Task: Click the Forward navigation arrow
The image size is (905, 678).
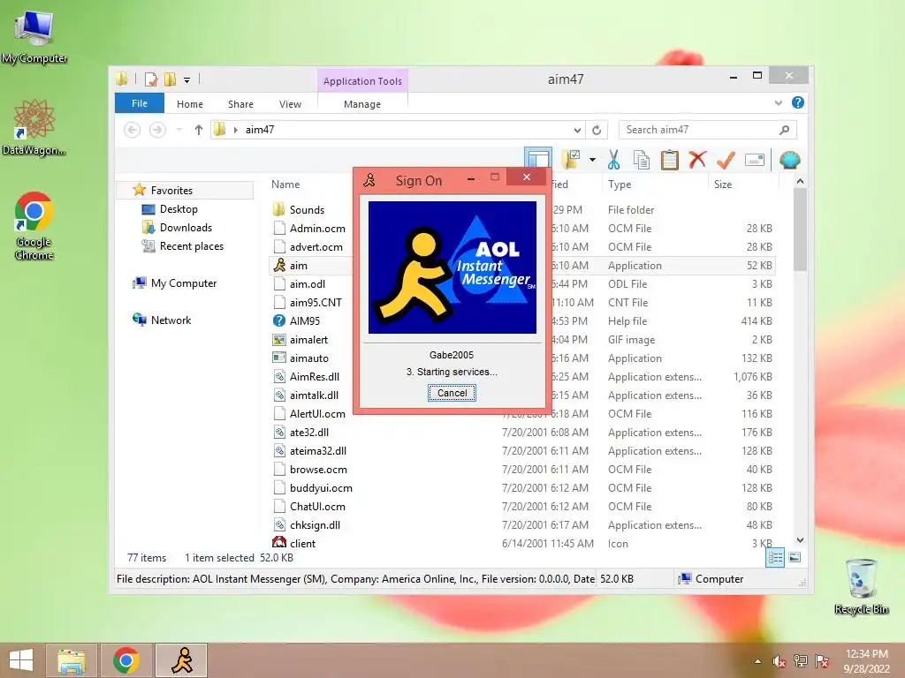Action: (x=157, y=130)
